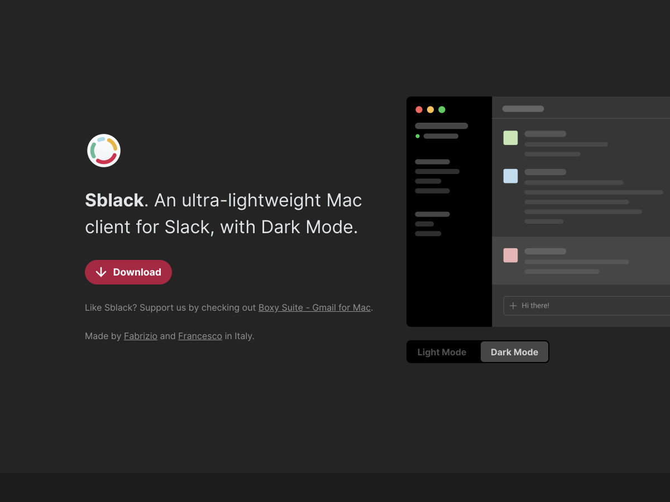The image size is (670, 502).
Task: Click the red window dot
Action: tap(419, 109)
